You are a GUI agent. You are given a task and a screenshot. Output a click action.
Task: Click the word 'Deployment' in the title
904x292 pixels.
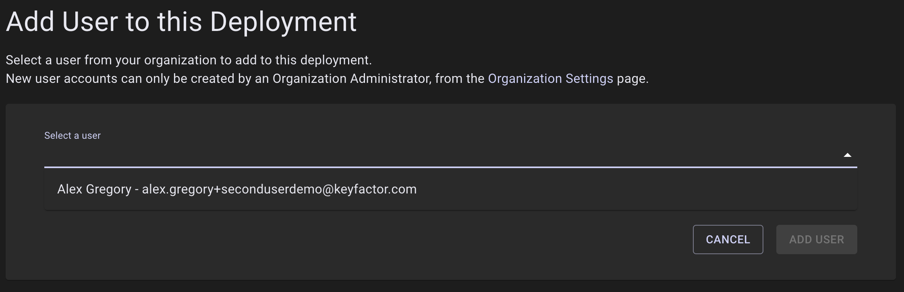click(283, 22)
